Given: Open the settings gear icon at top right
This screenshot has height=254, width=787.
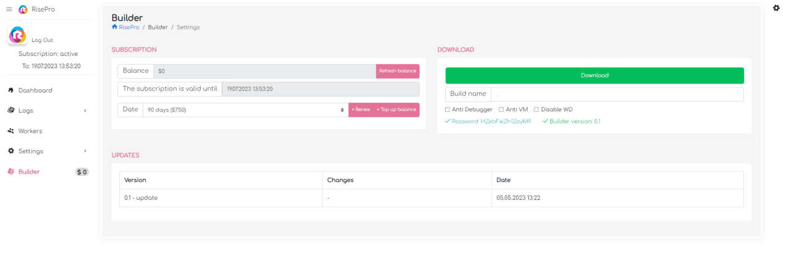Looking at the screenshot, I should coord(776,7).
